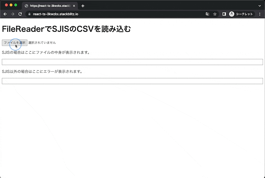Click the SJIS以外の場合は text line

[42, 71]
